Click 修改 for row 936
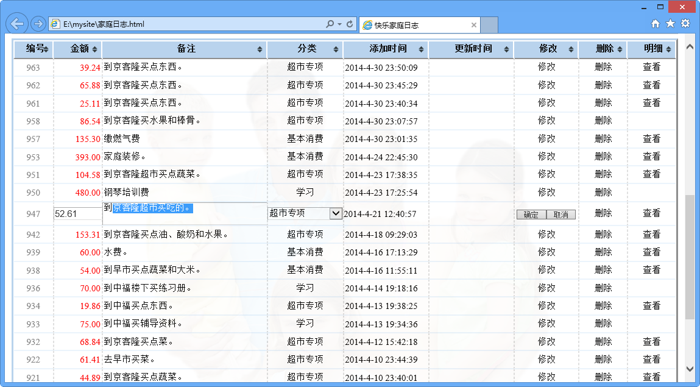The image size is (700, 387). [546, 288]
